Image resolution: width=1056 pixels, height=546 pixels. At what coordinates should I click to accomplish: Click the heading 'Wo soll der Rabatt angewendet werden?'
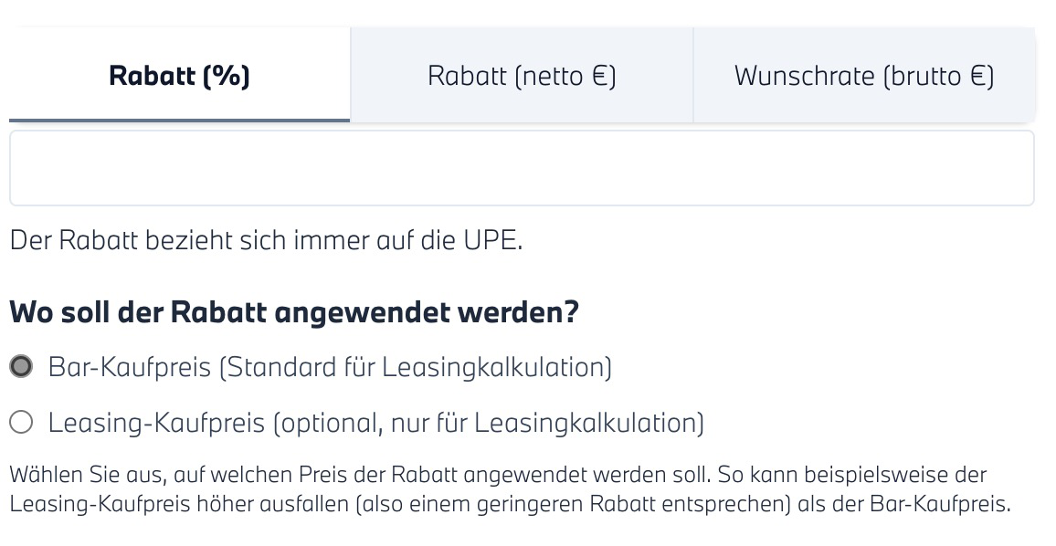pyautogui.click(x=294, y=312)
